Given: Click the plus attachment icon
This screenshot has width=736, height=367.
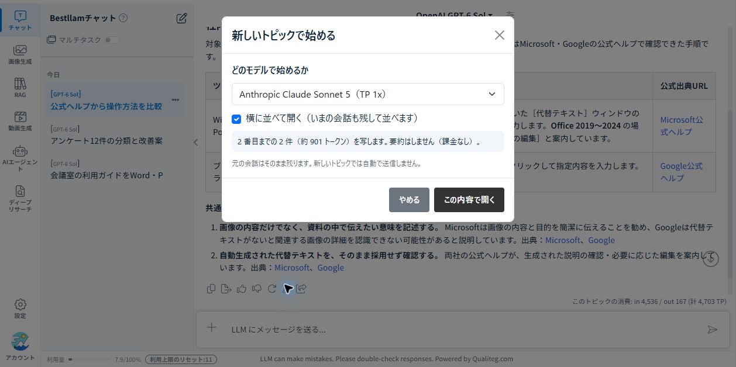Looking at the screenshot, I should click(x=212, y=328).
